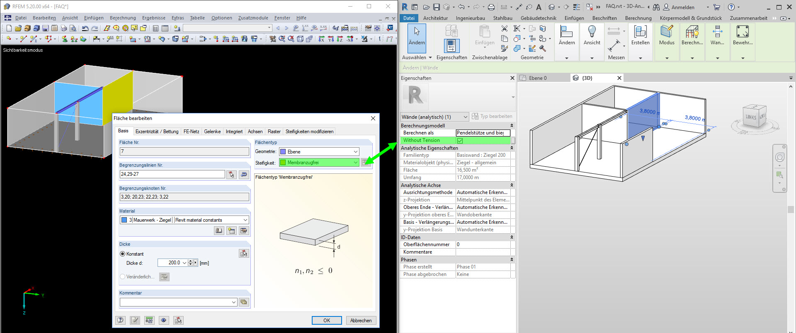This screenshot has width=796, height=333.
Task: Switch to the Ebene 0 view tab
Action: coord(538,78)
